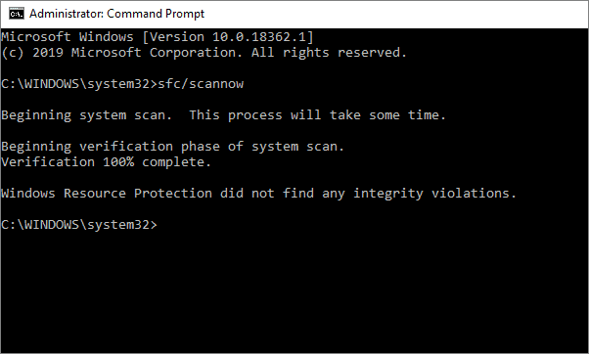Click the last C:\WINDOWS\system32> prompt

click(79, 225)
